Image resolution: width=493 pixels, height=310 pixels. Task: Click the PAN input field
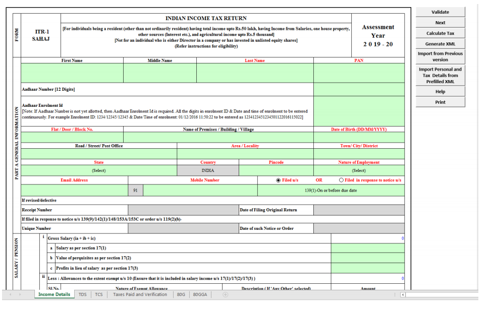click(x=359, y=73)
